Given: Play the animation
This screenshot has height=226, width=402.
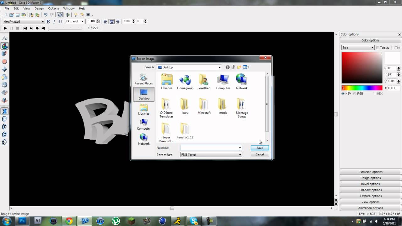Looking at the screenshot, I should click(5, 28).
